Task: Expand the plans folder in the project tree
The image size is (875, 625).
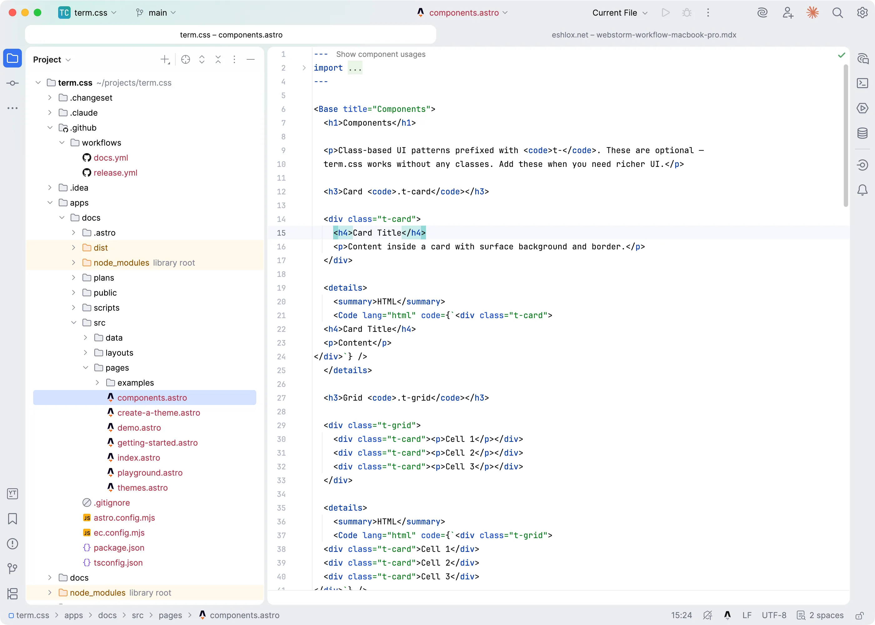Action: pyautogui.click(x=73, y=277)
